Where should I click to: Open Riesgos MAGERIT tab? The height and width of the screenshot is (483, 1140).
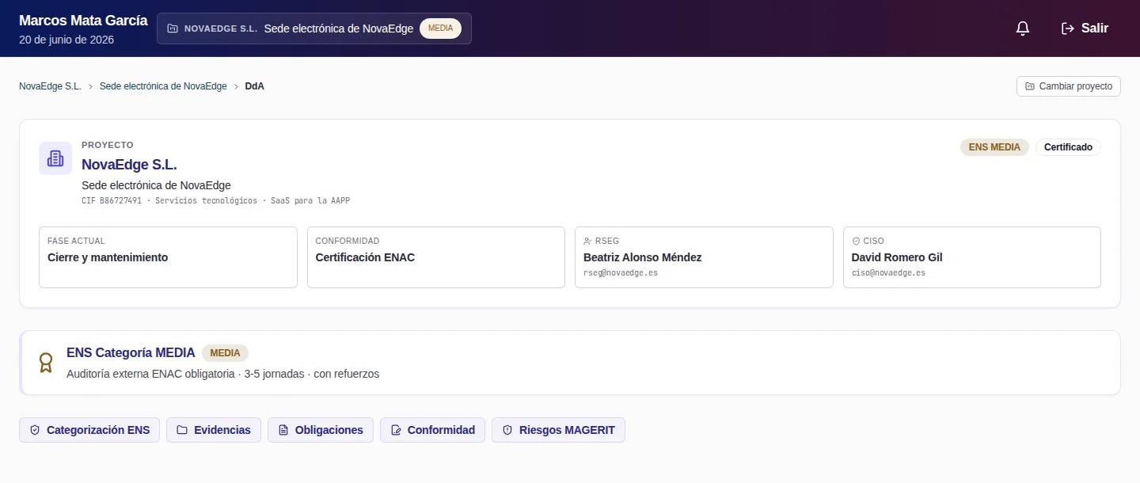coord(558,430)
